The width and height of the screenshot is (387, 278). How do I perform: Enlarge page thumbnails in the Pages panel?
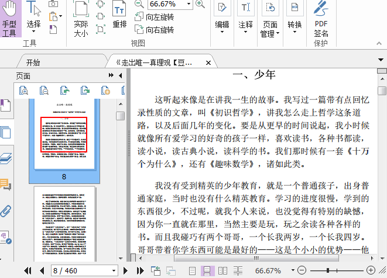point(23,91)
